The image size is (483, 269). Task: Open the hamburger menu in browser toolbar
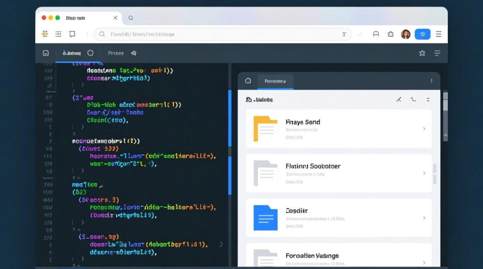point(438,34)
